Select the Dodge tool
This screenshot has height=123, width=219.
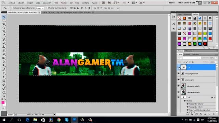[4, 65]
